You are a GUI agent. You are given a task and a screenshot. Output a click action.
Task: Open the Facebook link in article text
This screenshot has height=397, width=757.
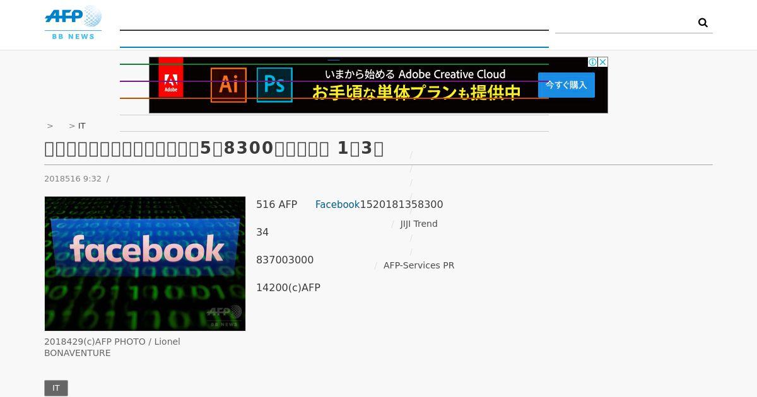pyautogui.click(x=337, y=204)
